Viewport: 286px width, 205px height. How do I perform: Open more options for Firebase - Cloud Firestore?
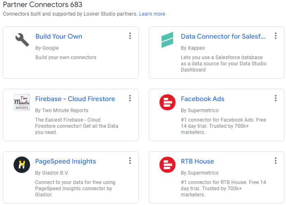pos(130,98)
